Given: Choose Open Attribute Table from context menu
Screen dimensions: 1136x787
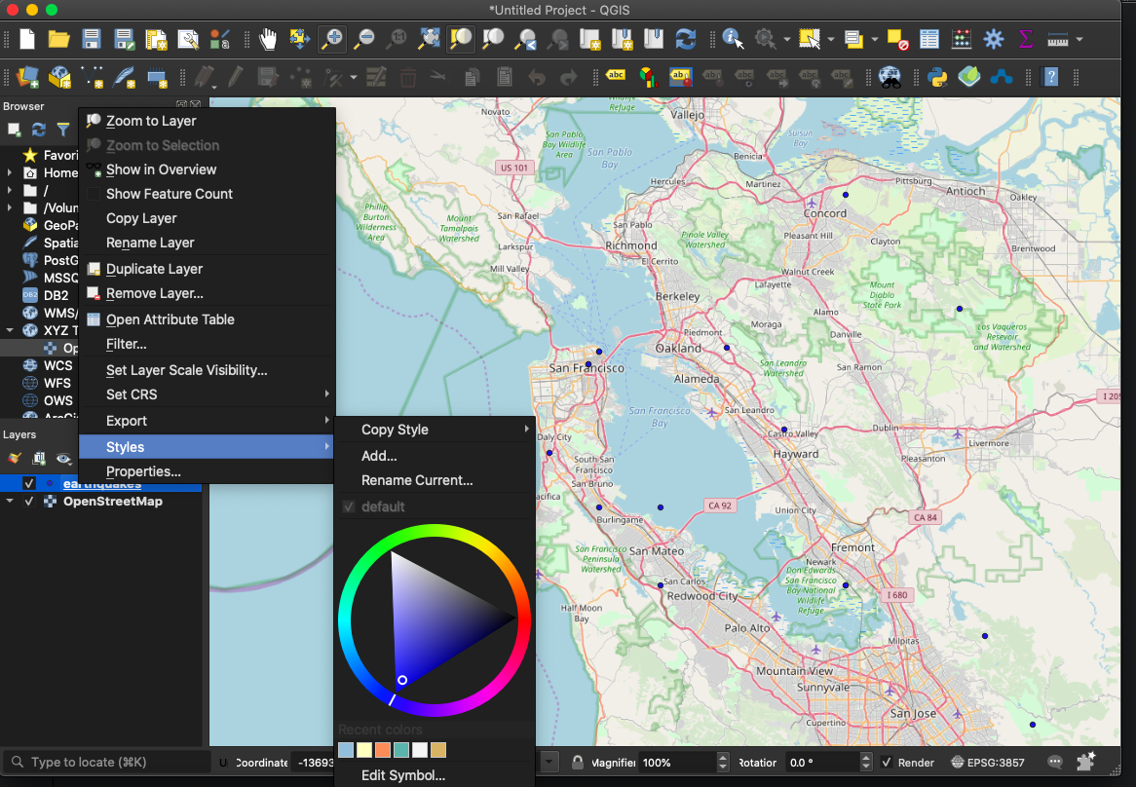Looking at the screenshot, I should pos(170,319).
